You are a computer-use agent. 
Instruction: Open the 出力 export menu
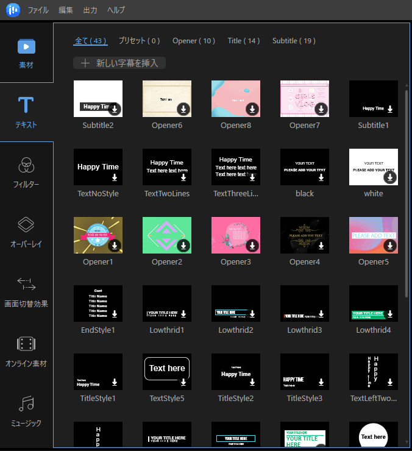(90, 10)
